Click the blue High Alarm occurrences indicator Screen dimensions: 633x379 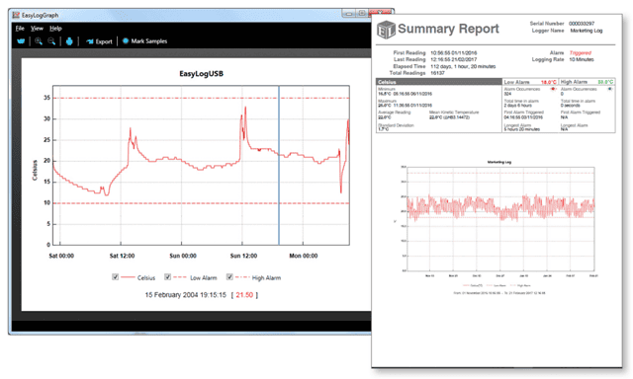tap(609, 89)
